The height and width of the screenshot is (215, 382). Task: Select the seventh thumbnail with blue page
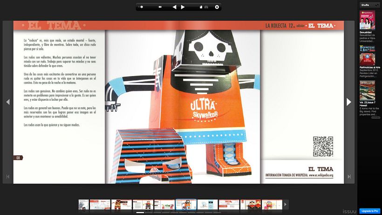(208, 205)
